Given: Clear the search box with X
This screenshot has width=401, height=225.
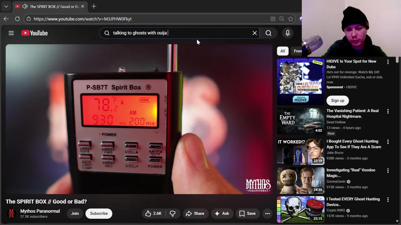Looking at the screenshot, I should click(x=255, y=33).
